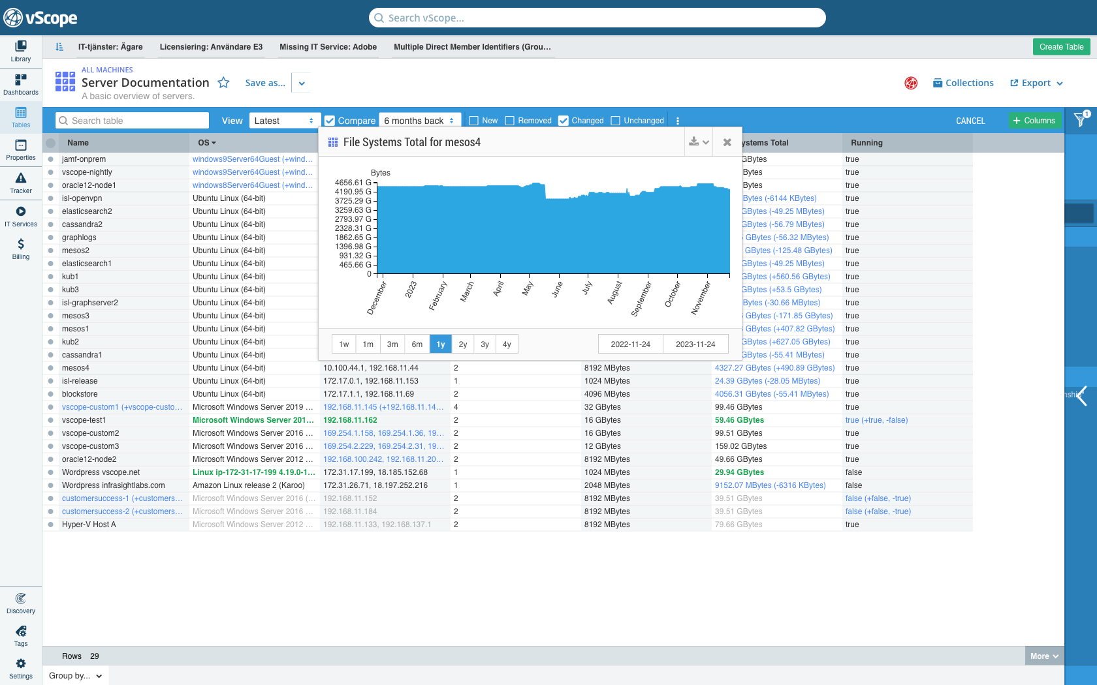1097x685 pixels.
Task: Click the header circle status icon
Action: point(50,143)
